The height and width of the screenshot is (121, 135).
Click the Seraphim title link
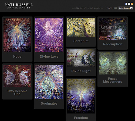click(81, 41)
